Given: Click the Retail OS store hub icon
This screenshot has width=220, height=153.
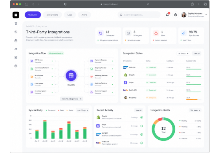Looking at the screenshot, I should click(71, 76).
